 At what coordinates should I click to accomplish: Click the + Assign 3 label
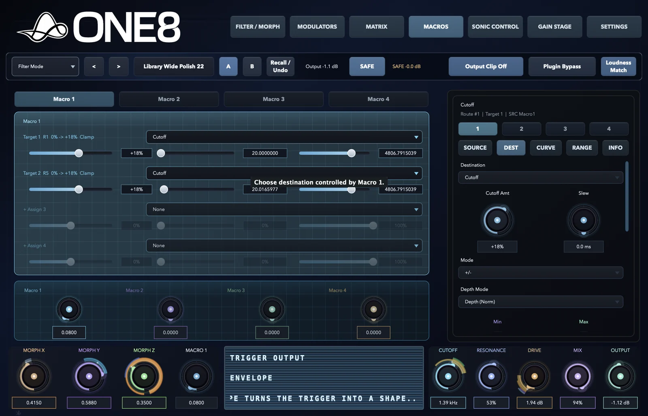click(x=34, y=210)
